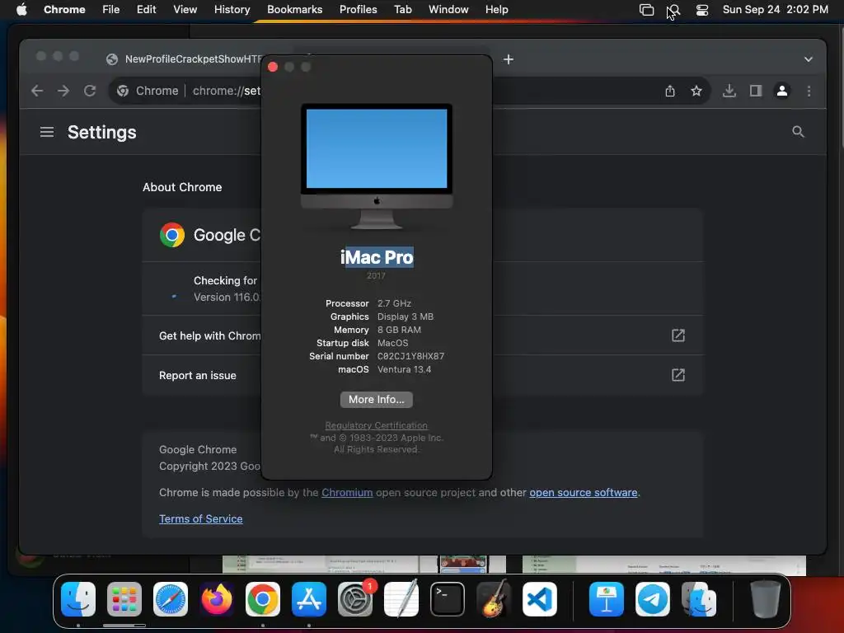Click the More Info... button

pyautogui.click(x=376, y=400)
